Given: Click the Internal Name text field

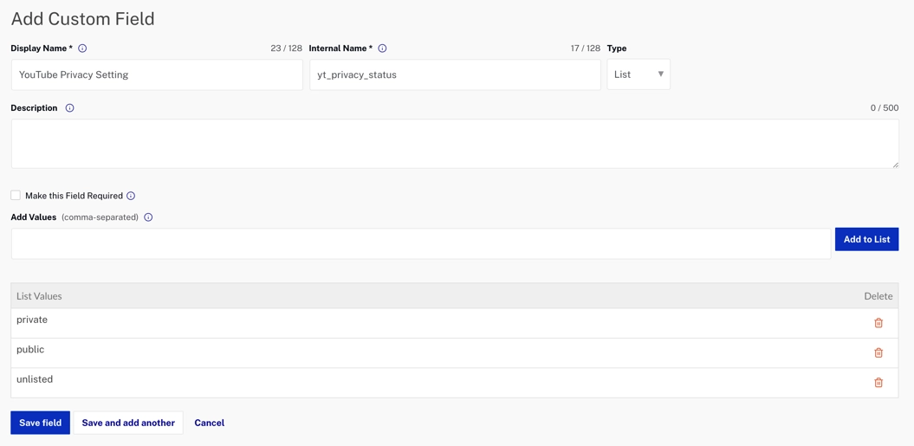Looking at the screenshot, I should 454,75.
